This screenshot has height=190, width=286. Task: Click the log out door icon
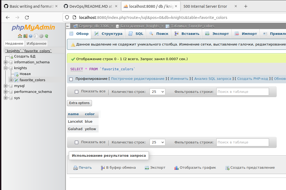coord(25,36)
